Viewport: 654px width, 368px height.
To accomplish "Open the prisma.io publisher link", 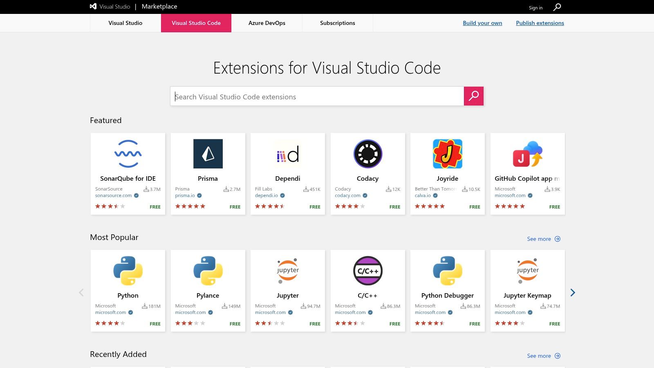I will point(185,195).
